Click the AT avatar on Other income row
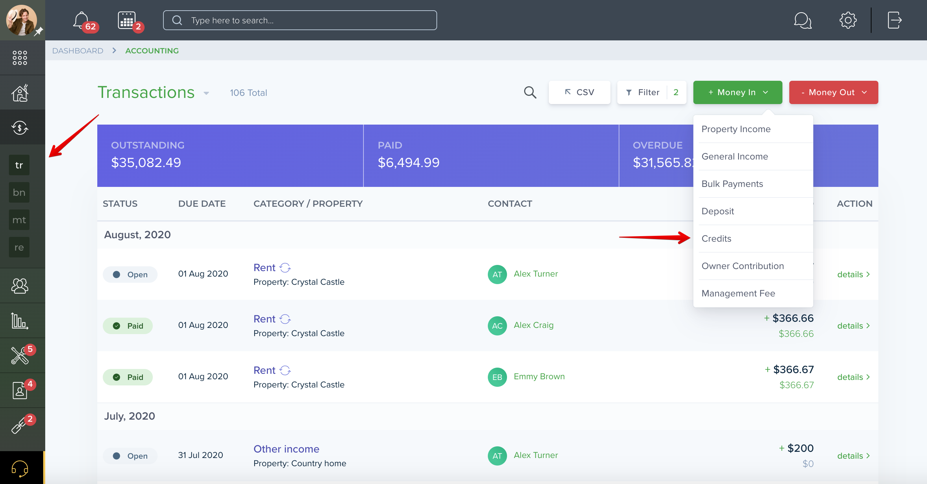Viewport: 927px width, 484px height. click(x=497, y=456)
